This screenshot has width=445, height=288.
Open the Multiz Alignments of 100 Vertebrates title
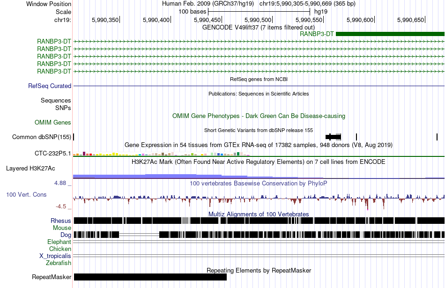point(259,214)
